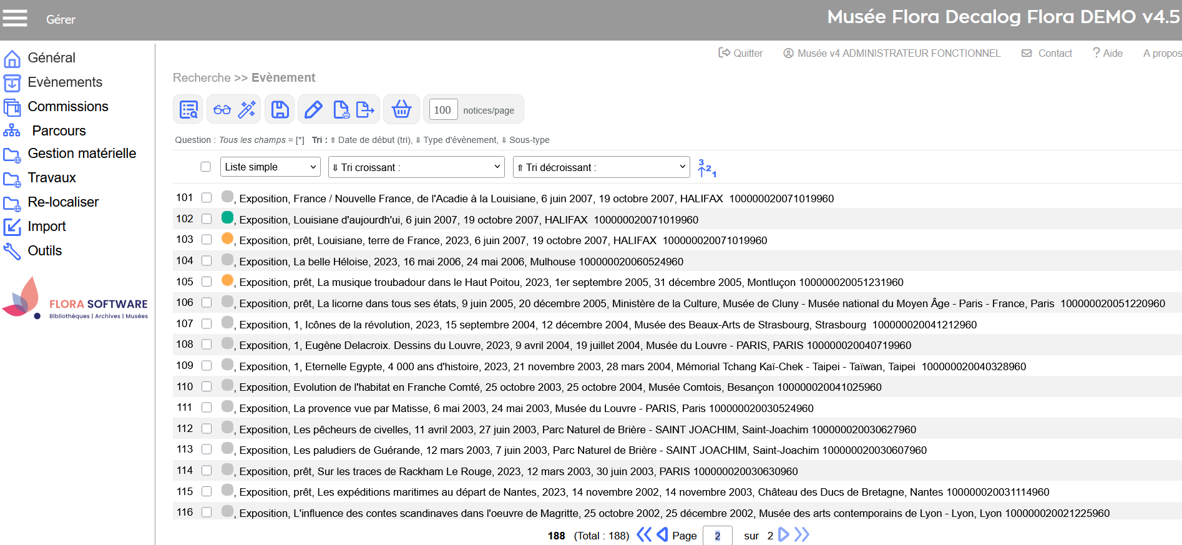Click the search list icon in toolbar
The height and width of the screenshot is (545, 1182).
point(188,110)
